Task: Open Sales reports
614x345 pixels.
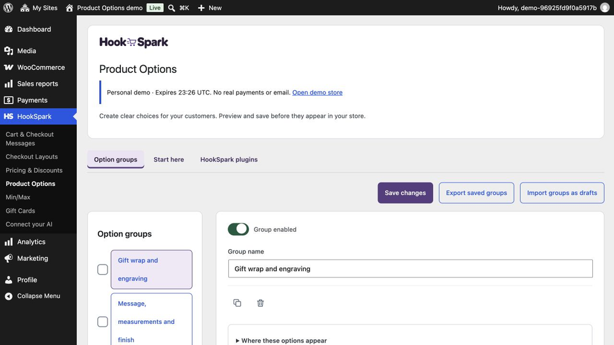Action: click(38, 84)
